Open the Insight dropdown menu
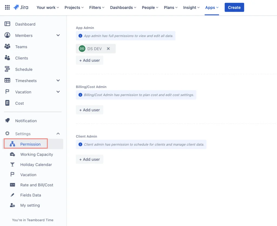The image size is (277, 226). tap(191, 7)
